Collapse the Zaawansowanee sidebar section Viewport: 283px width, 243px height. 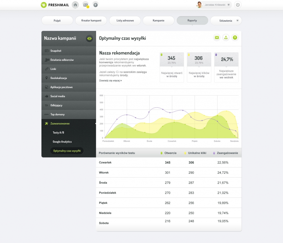tap(60, 123)
